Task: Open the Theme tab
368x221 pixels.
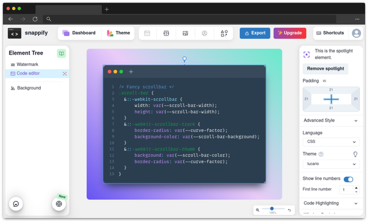Action: pos(118,33)
